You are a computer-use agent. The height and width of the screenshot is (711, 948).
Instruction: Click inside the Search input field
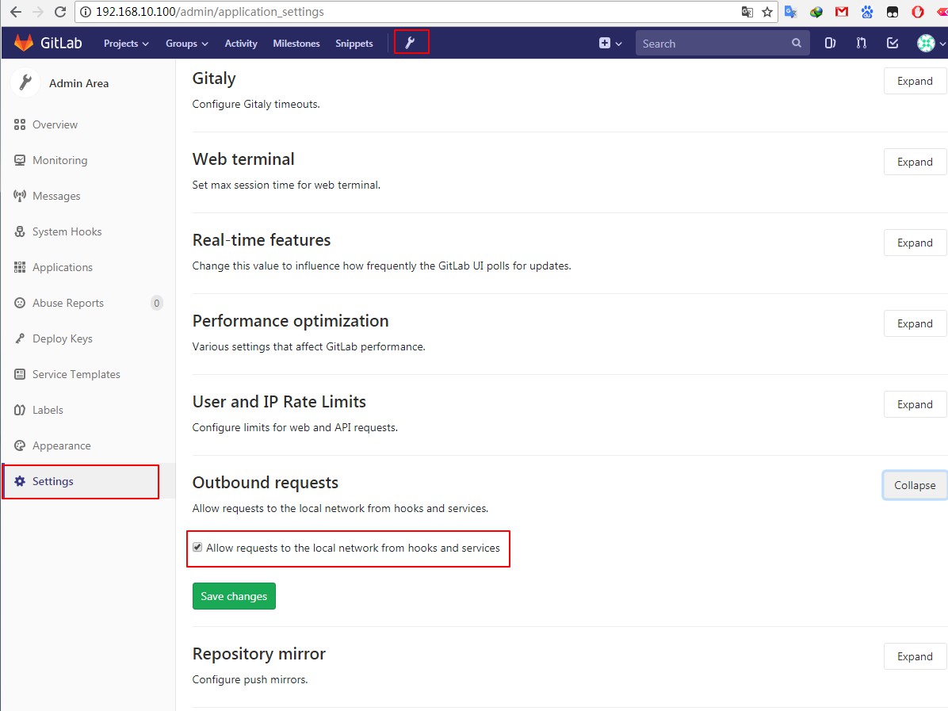point(713,44)
